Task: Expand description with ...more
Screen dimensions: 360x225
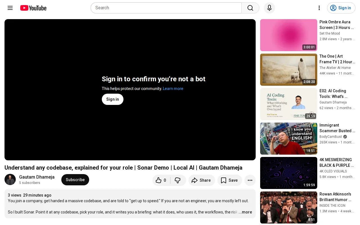Action: pos(245,212)
